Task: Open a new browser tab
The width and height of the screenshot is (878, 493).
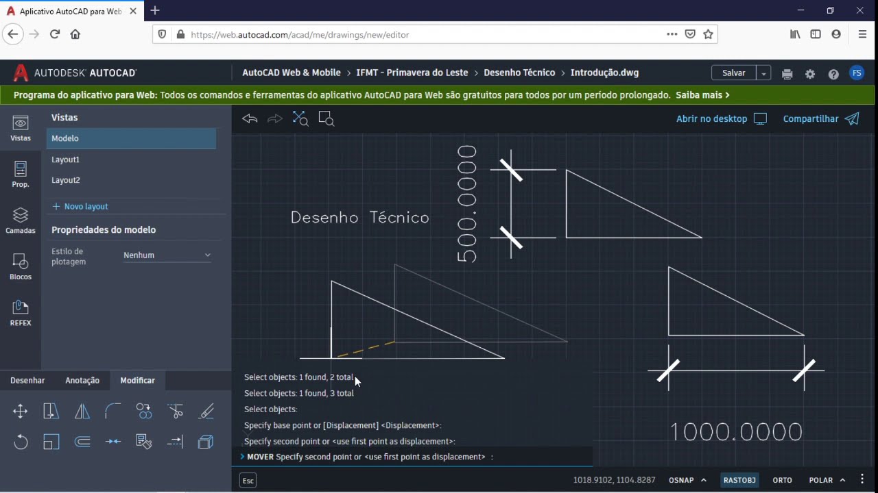Action: (155, 10)
